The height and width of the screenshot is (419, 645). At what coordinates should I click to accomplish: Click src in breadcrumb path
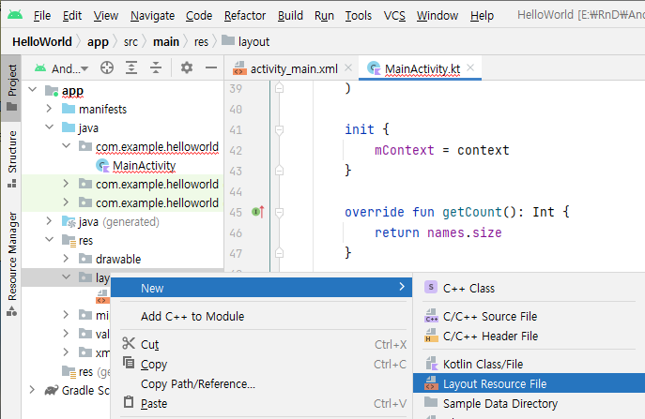pos(131,41)
